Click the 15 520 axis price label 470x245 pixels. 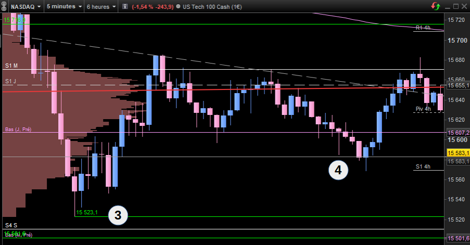(456, 220)
